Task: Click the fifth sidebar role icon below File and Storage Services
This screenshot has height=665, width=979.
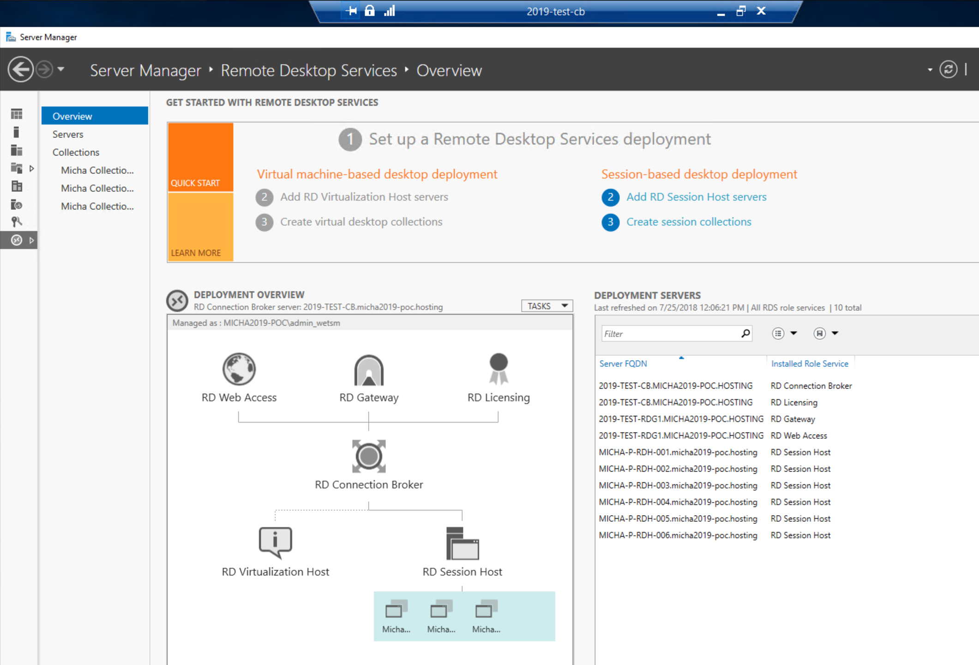Action: 17,186
